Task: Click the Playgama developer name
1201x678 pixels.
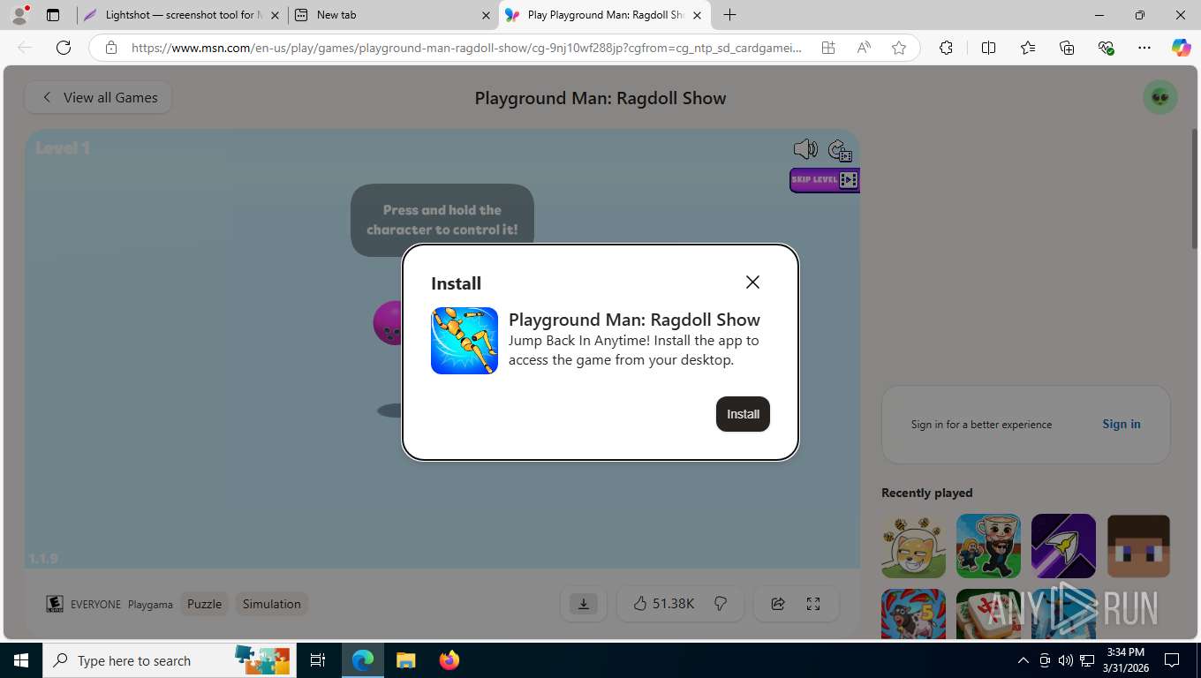Action: 150,605
